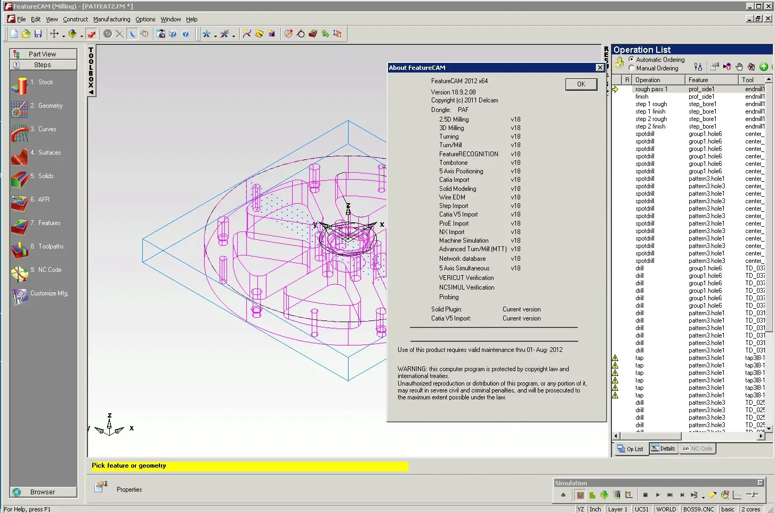Select Manual Ordering radio button
775x513 pixels.
(632, 68)
